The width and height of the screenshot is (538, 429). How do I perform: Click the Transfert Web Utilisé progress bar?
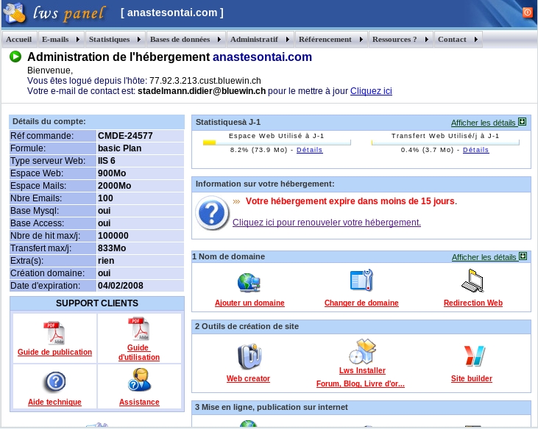[445, 143]
